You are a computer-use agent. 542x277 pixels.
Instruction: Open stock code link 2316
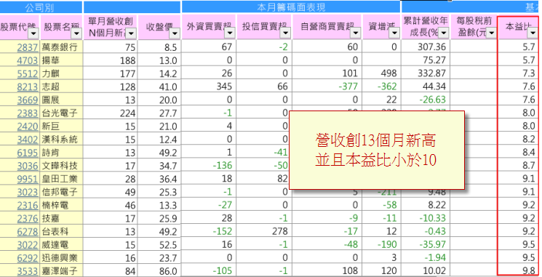click(x=28, y=205)
